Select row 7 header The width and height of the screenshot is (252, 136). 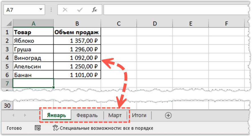tap(7, 83)
